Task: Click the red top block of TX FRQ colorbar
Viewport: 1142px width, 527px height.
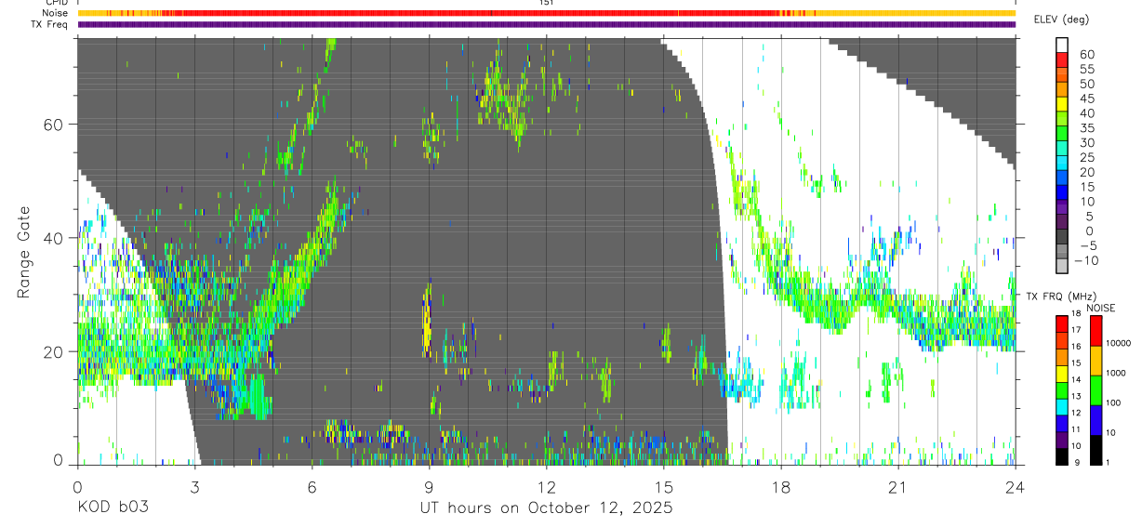Action: (1062, 323)
